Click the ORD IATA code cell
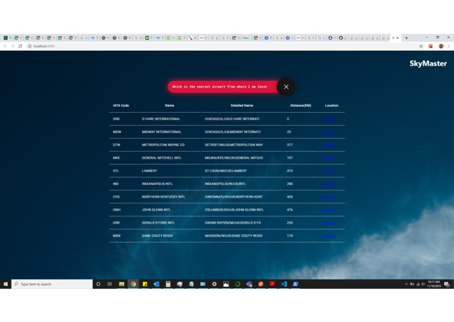 116,119
